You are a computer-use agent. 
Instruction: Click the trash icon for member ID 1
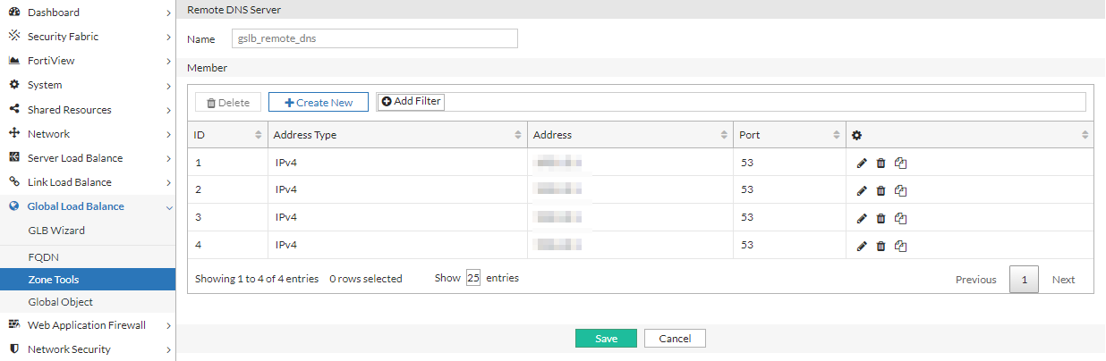pyautogui.click(x=881, y=163)
